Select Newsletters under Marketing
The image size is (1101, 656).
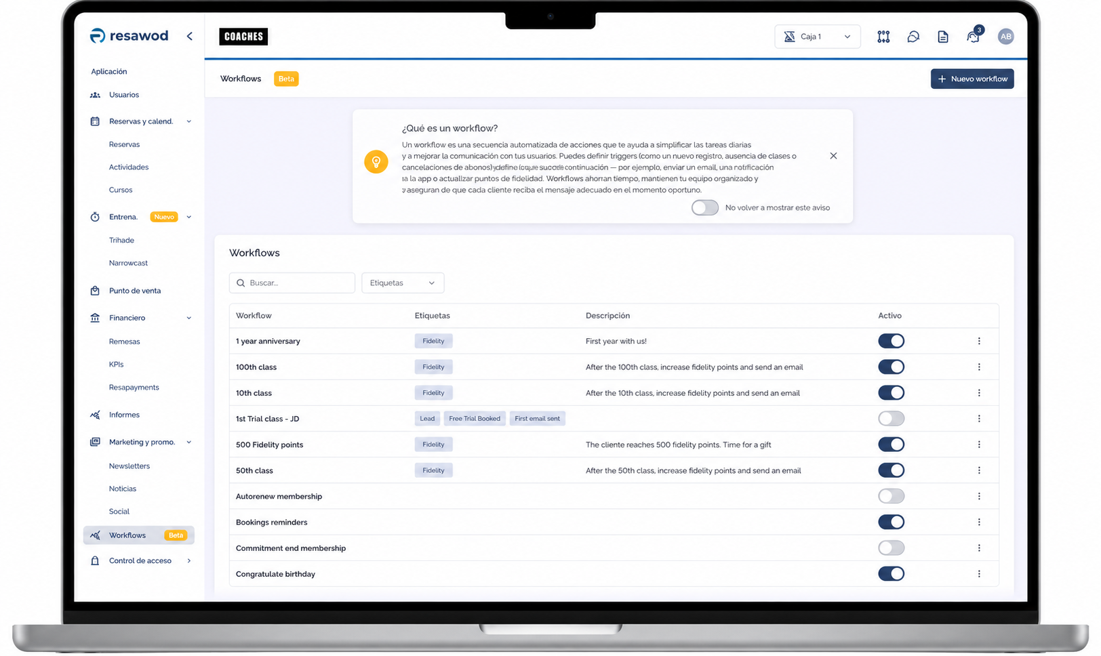coord(129,466)
